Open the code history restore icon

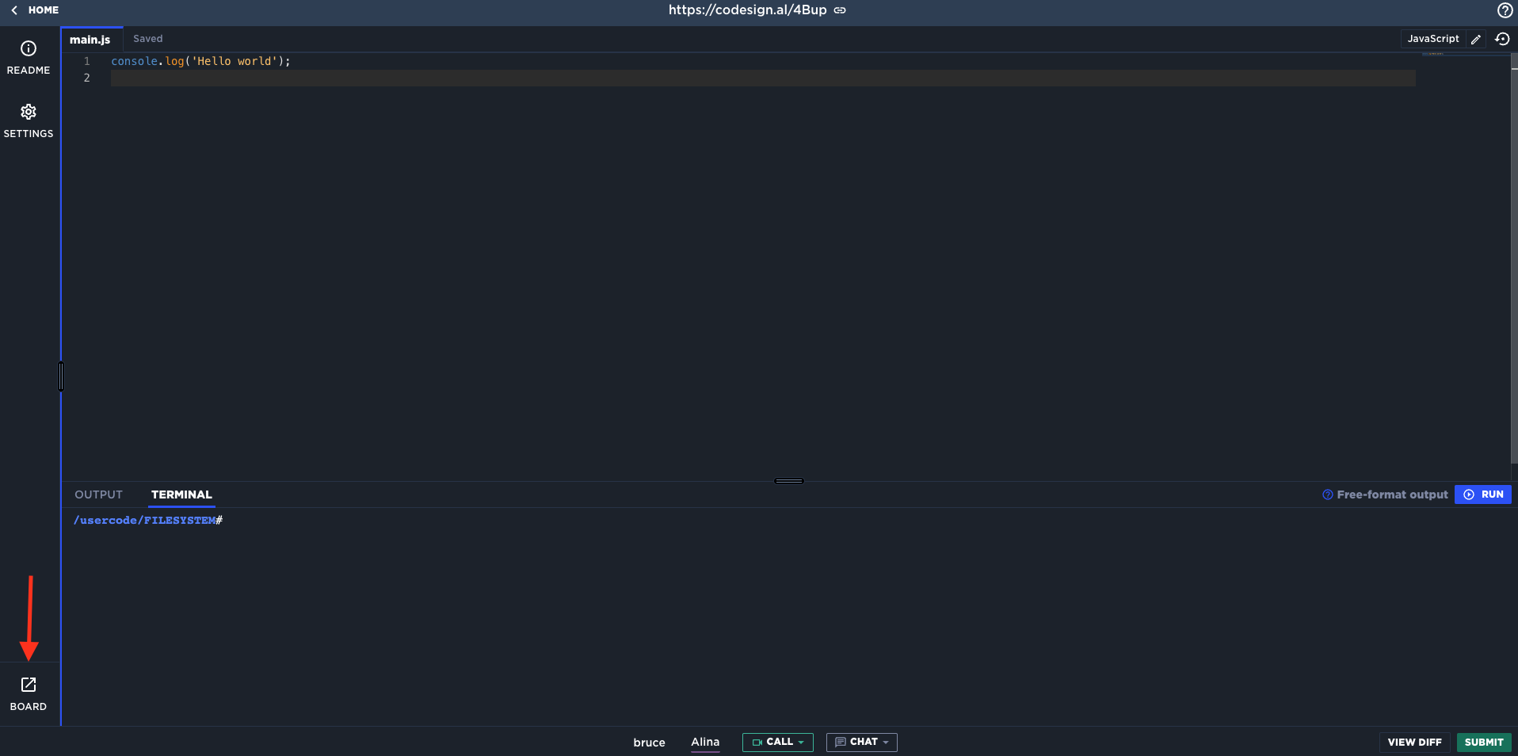tap(1501, 39)
